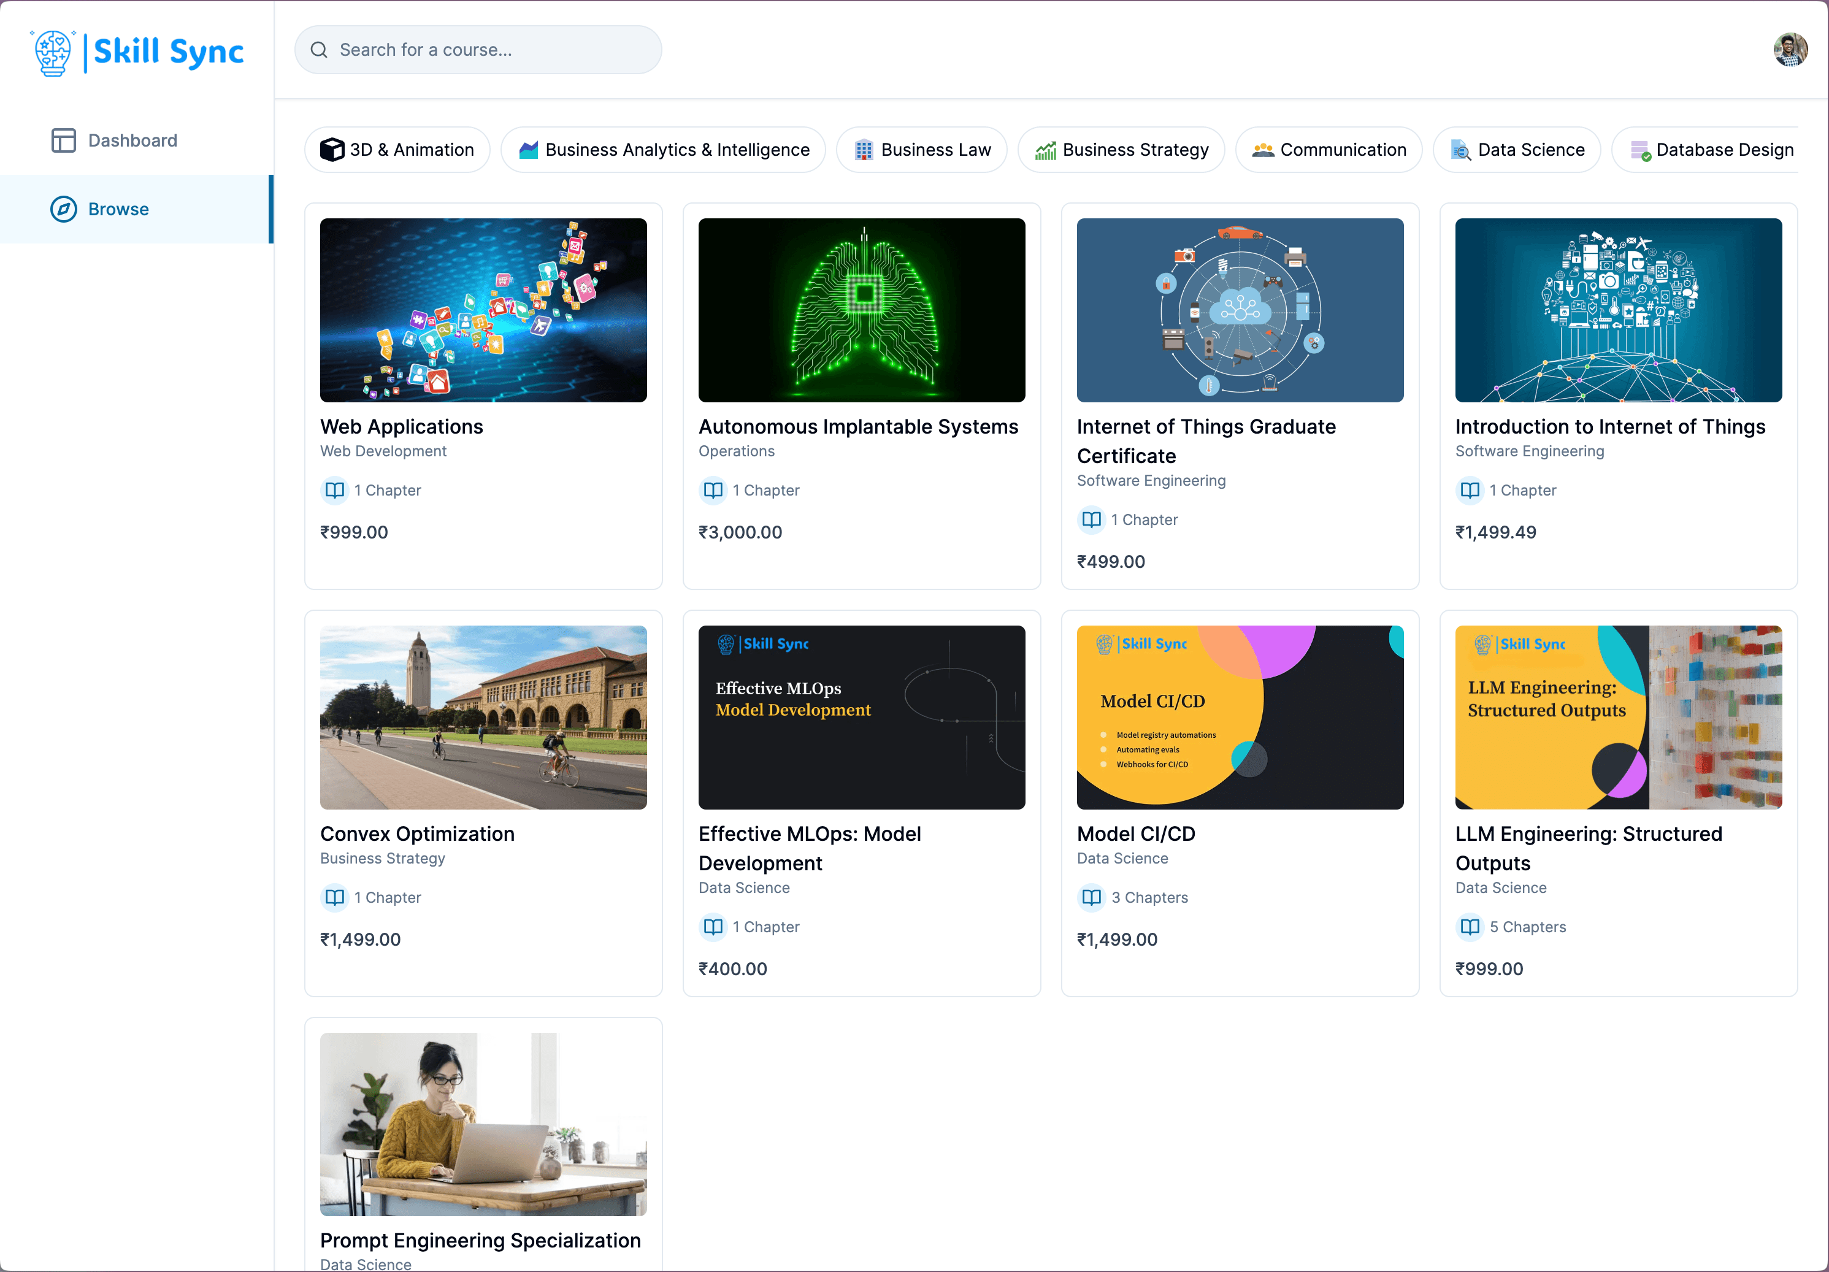
Task: Click the magnifier icon in Data Science filter
Action: 1460,150
